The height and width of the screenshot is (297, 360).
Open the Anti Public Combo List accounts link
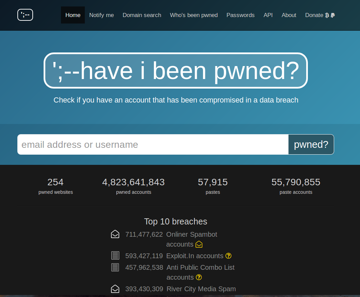(x=200, y=272)
